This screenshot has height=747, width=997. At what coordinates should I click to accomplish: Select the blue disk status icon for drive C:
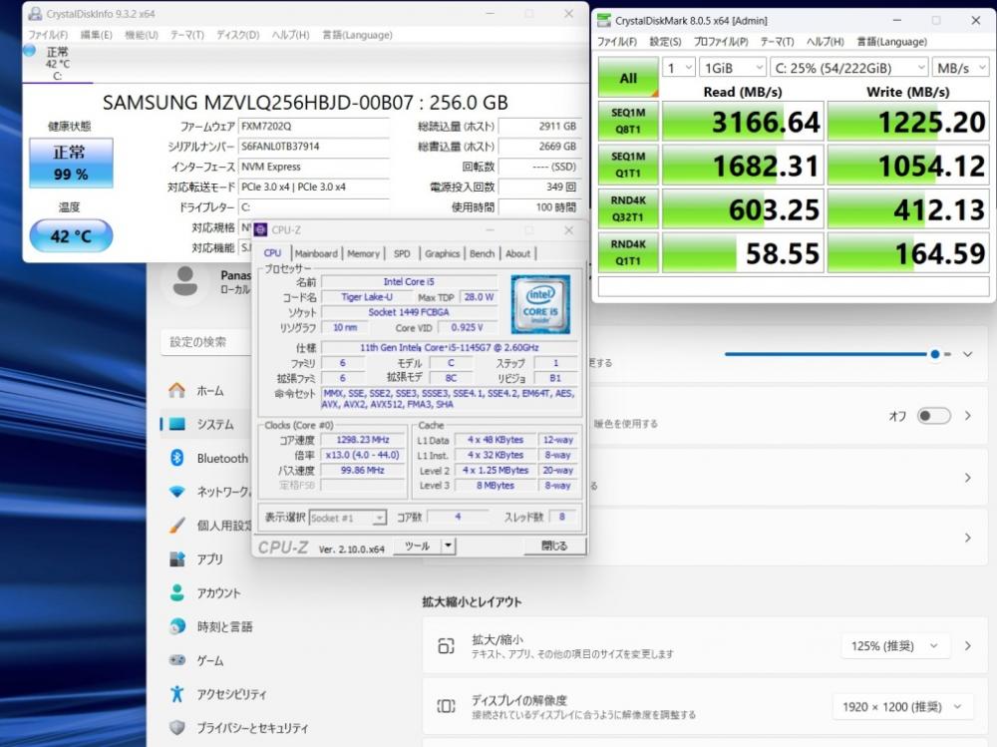(x=29, y=51)
